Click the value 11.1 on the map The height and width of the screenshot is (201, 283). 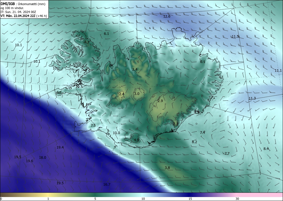(278, 71)
